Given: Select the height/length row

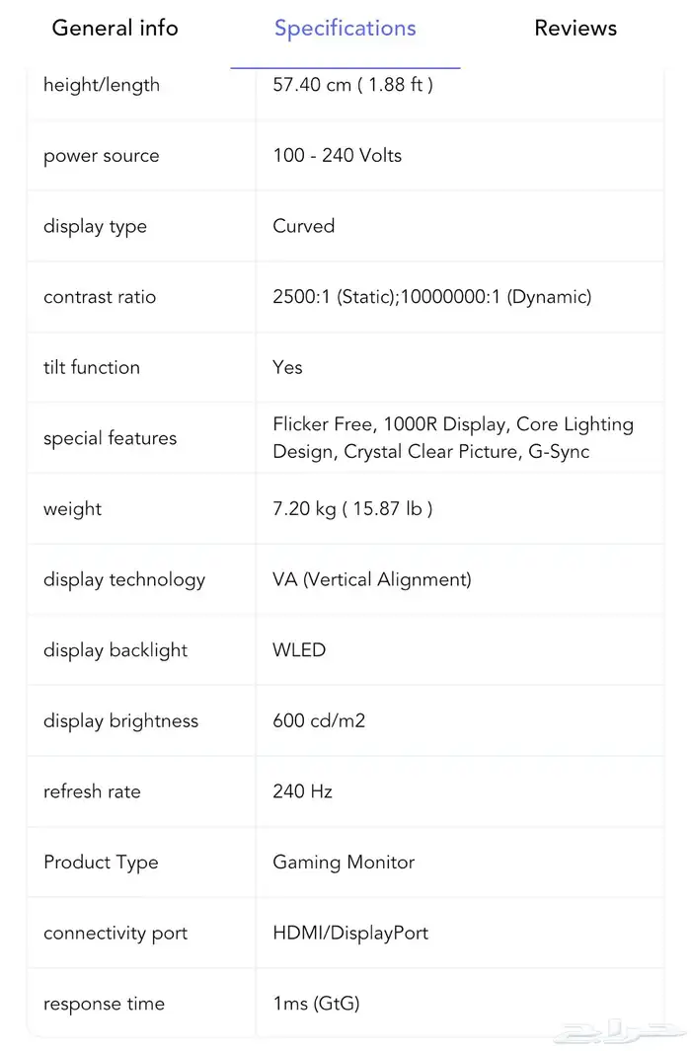Looking at the screenshot, I should point(102,85).
